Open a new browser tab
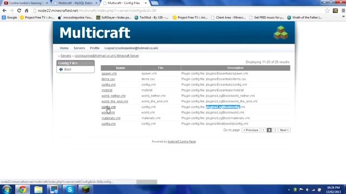Image resolution: width=346 pixels, height=194 pixels. click(155, 3)
